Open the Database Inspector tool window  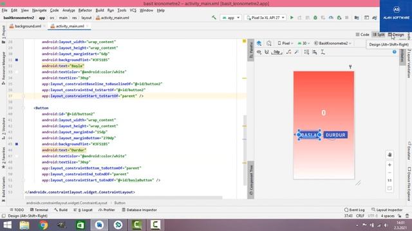tap(139, 210)
